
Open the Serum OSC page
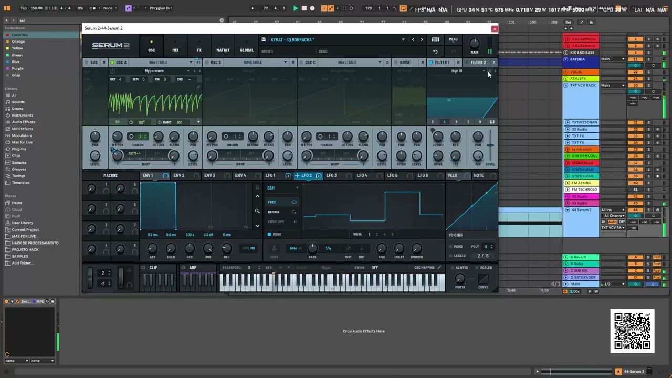[151, 47]
